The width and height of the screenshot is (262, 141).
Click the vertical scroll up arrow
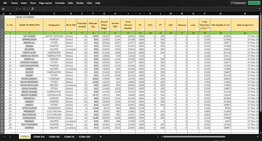click(x=260, y=13)
